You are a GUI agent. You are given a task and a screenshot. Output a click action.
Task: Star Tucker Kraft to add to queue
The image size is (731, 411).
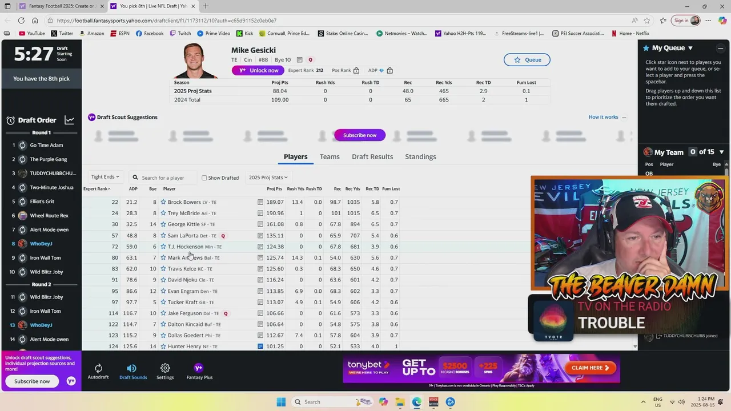click(x=163, y=302)
